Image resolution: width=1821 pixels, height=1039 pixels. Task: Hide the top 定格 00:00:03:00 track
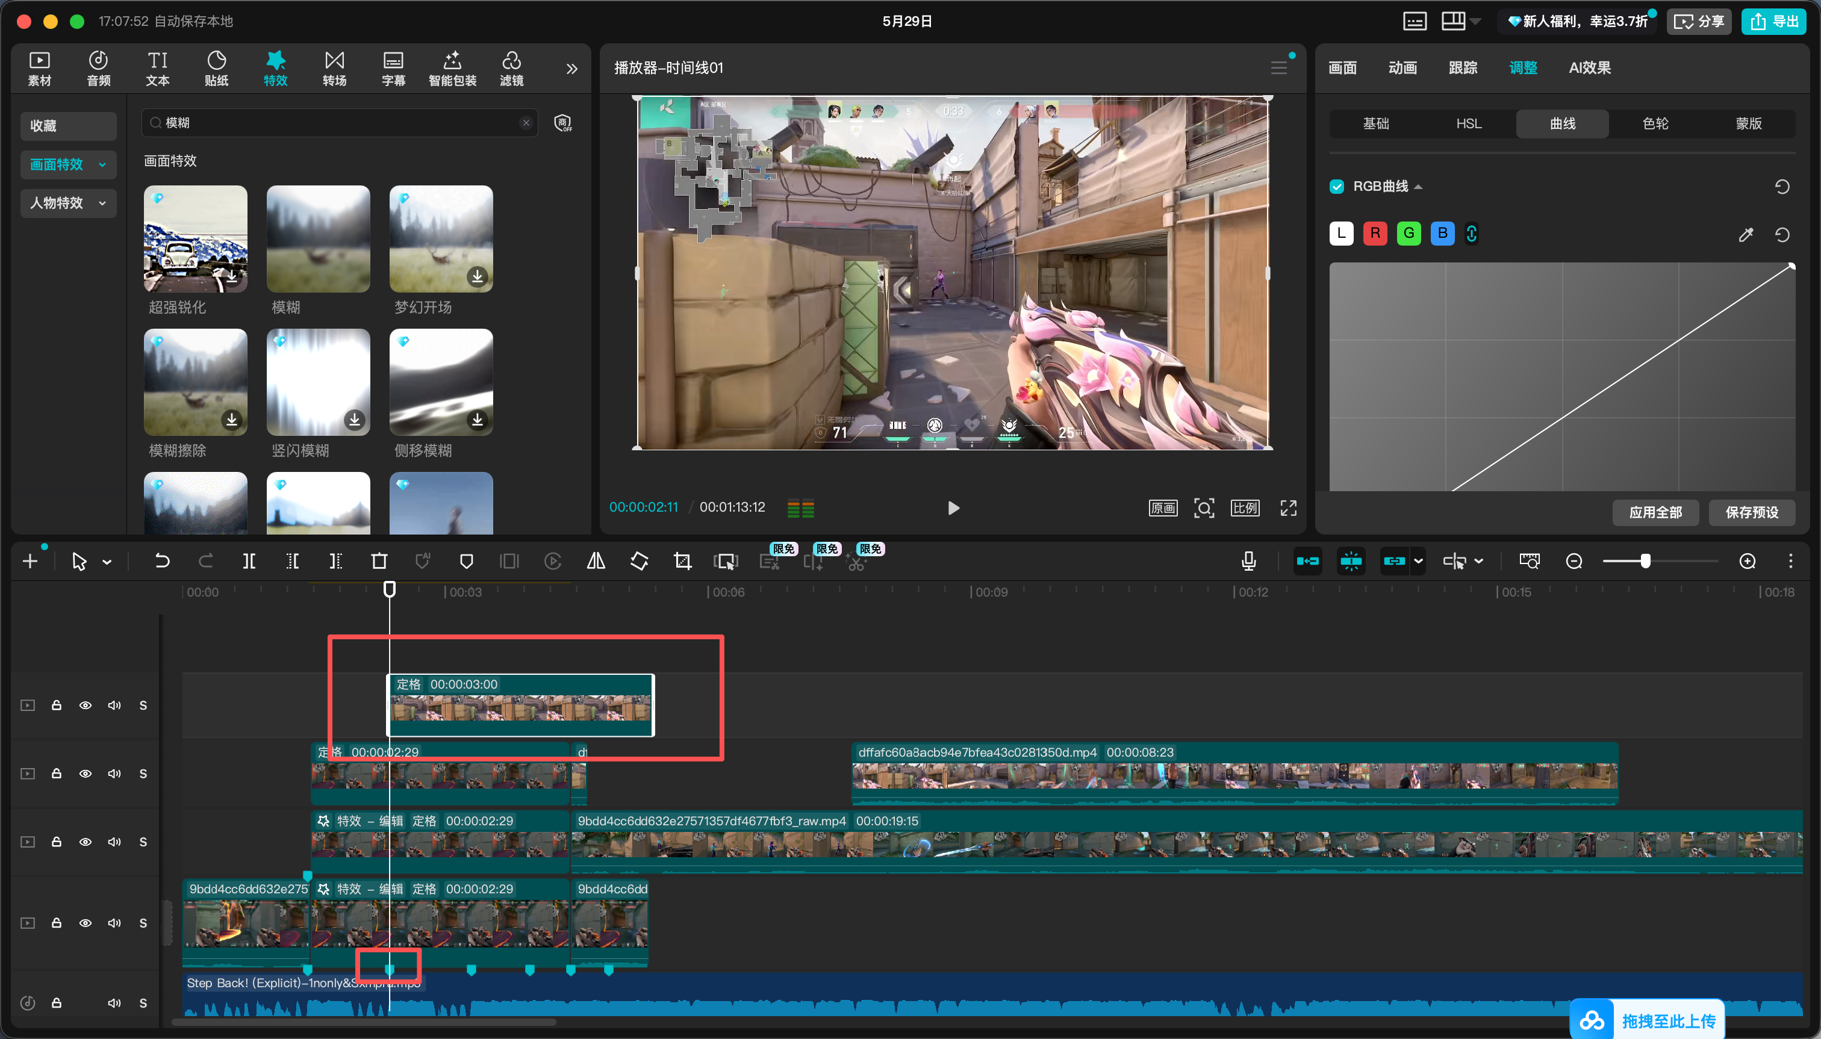click(x=85, y=705)
